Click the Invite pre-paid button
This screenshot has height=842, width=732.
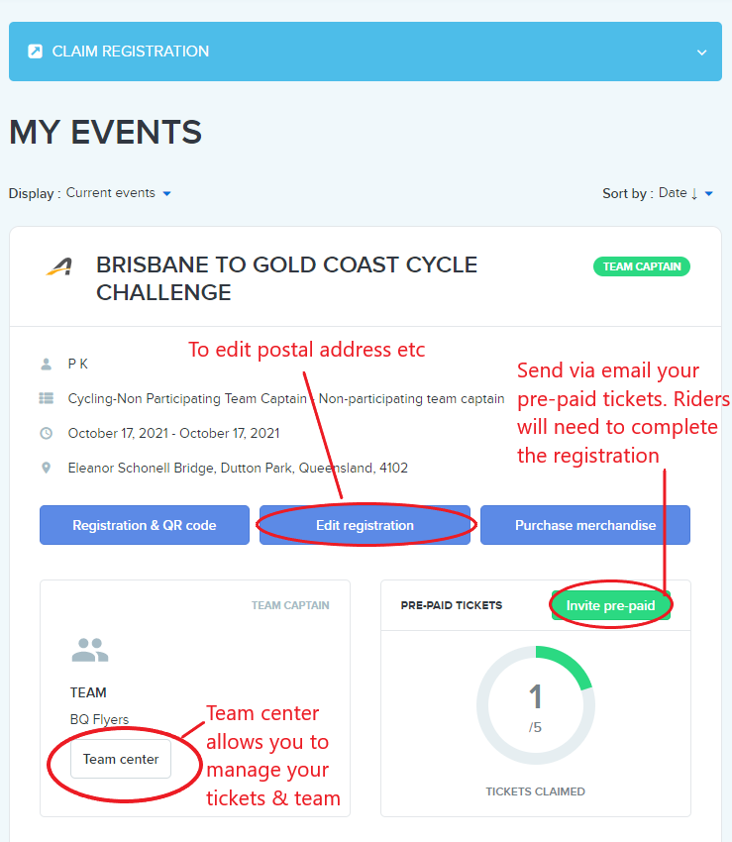[611, 605]
